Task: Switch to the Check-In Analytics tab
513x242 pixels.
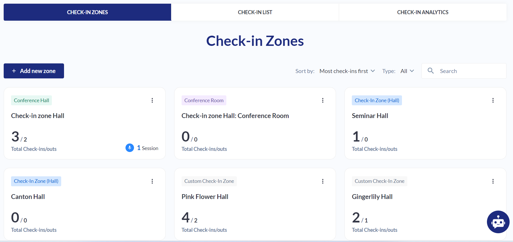Action: 422,12
